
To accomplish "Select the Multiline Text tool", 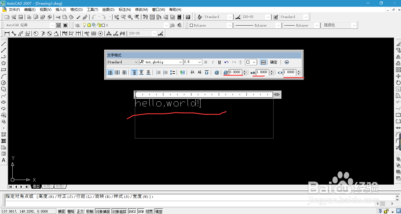I will pyautogui.click(x=4, y=160).
